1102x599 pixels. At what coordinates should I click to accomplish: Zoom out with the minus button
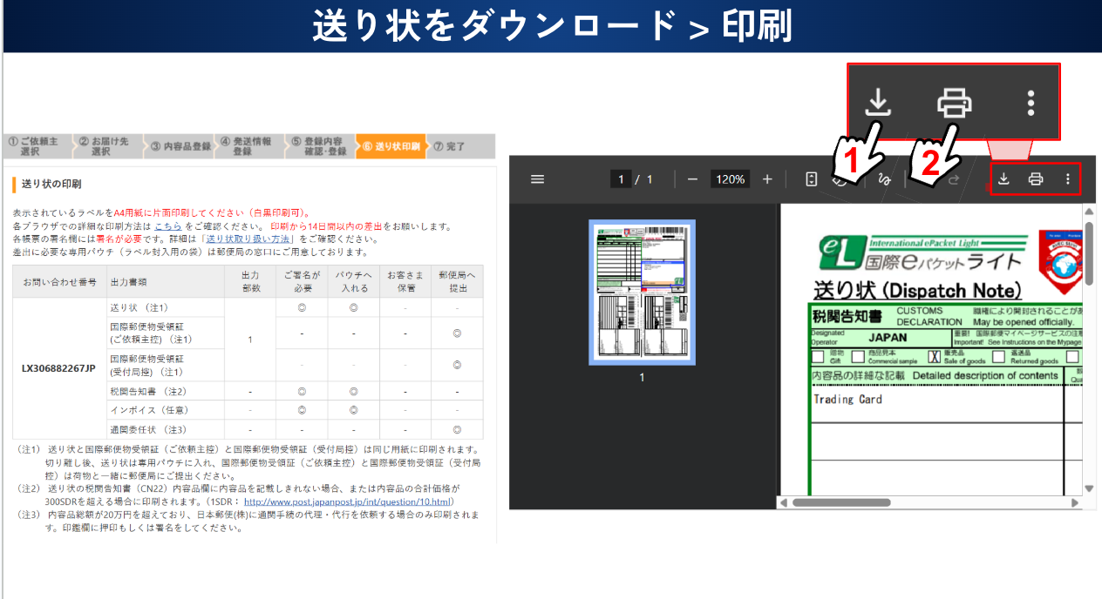click(692, 179)
